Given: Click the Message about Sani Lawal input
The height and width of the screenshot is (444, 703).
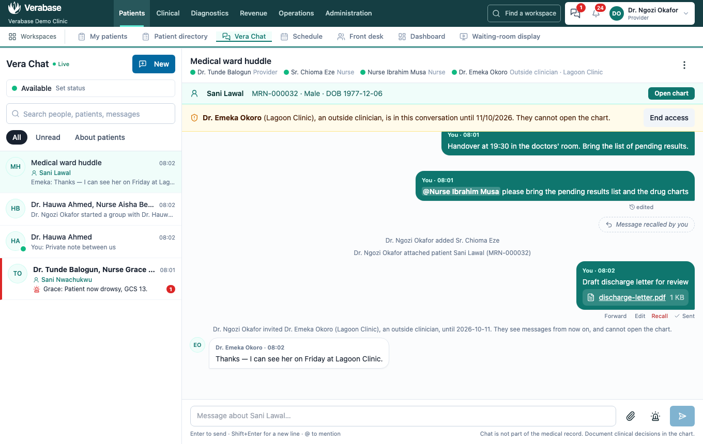Looking at the screenshot, I should point(403,416).
